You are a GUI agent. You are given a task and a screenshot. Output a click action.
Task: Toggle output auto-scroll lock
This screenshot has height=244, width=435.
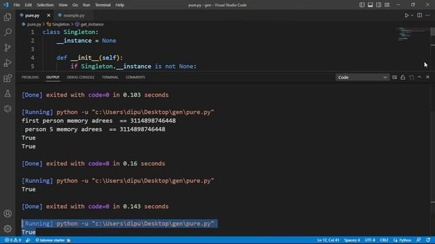(402, 77)
